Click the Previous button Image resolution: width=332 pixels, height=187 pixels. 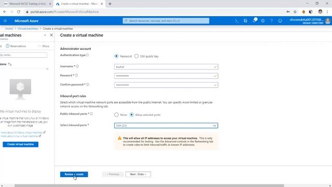113,175
